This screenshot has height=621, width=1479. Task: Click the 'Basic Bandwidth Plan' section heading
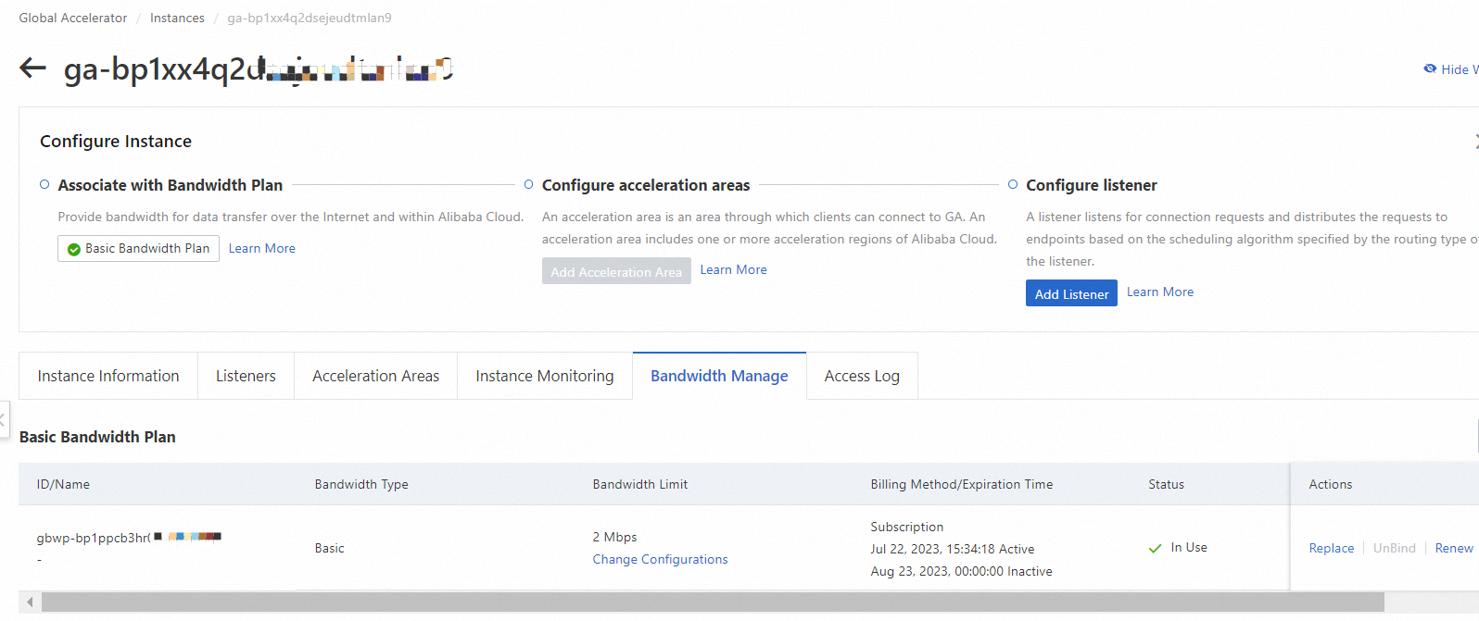(97, 437)
